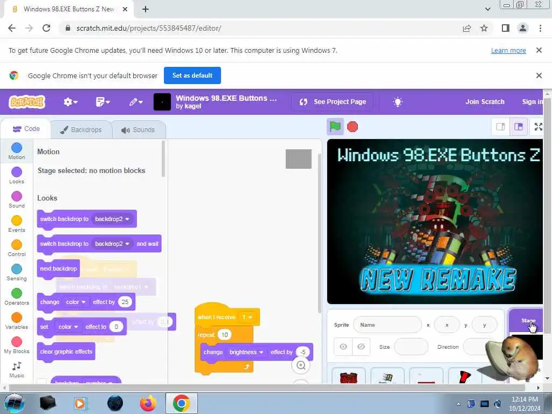Switch to the Sounds tab

[x=139, y=130]
